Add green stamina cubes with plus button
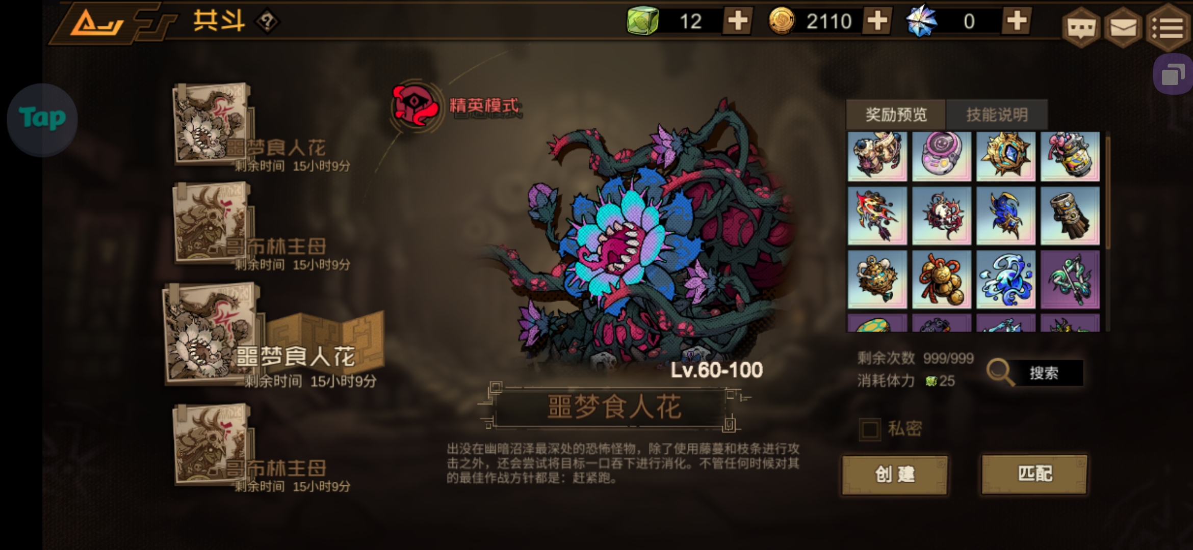Image resolution: width=1193 pixels, height=550 pixels. [x=737, y=21]
